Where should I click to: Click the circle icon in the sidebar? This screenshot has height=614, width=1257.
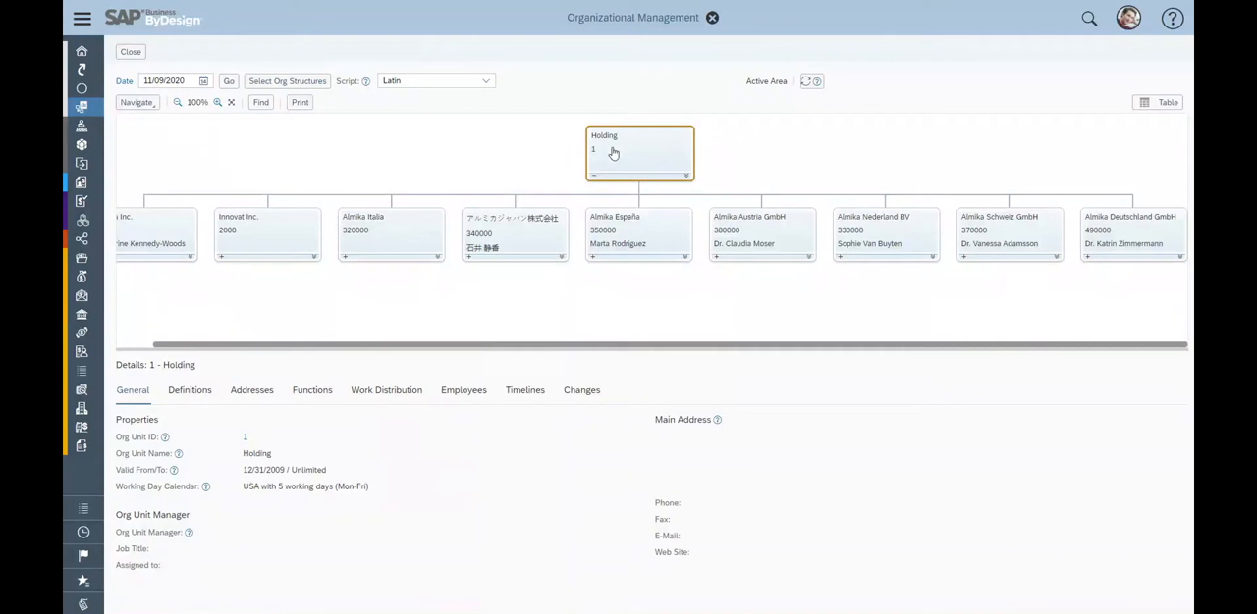pos(82,88)
